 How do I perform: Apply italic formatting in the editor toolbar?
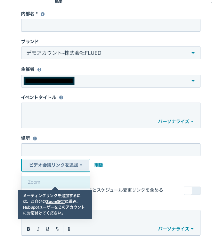point(38,229)
